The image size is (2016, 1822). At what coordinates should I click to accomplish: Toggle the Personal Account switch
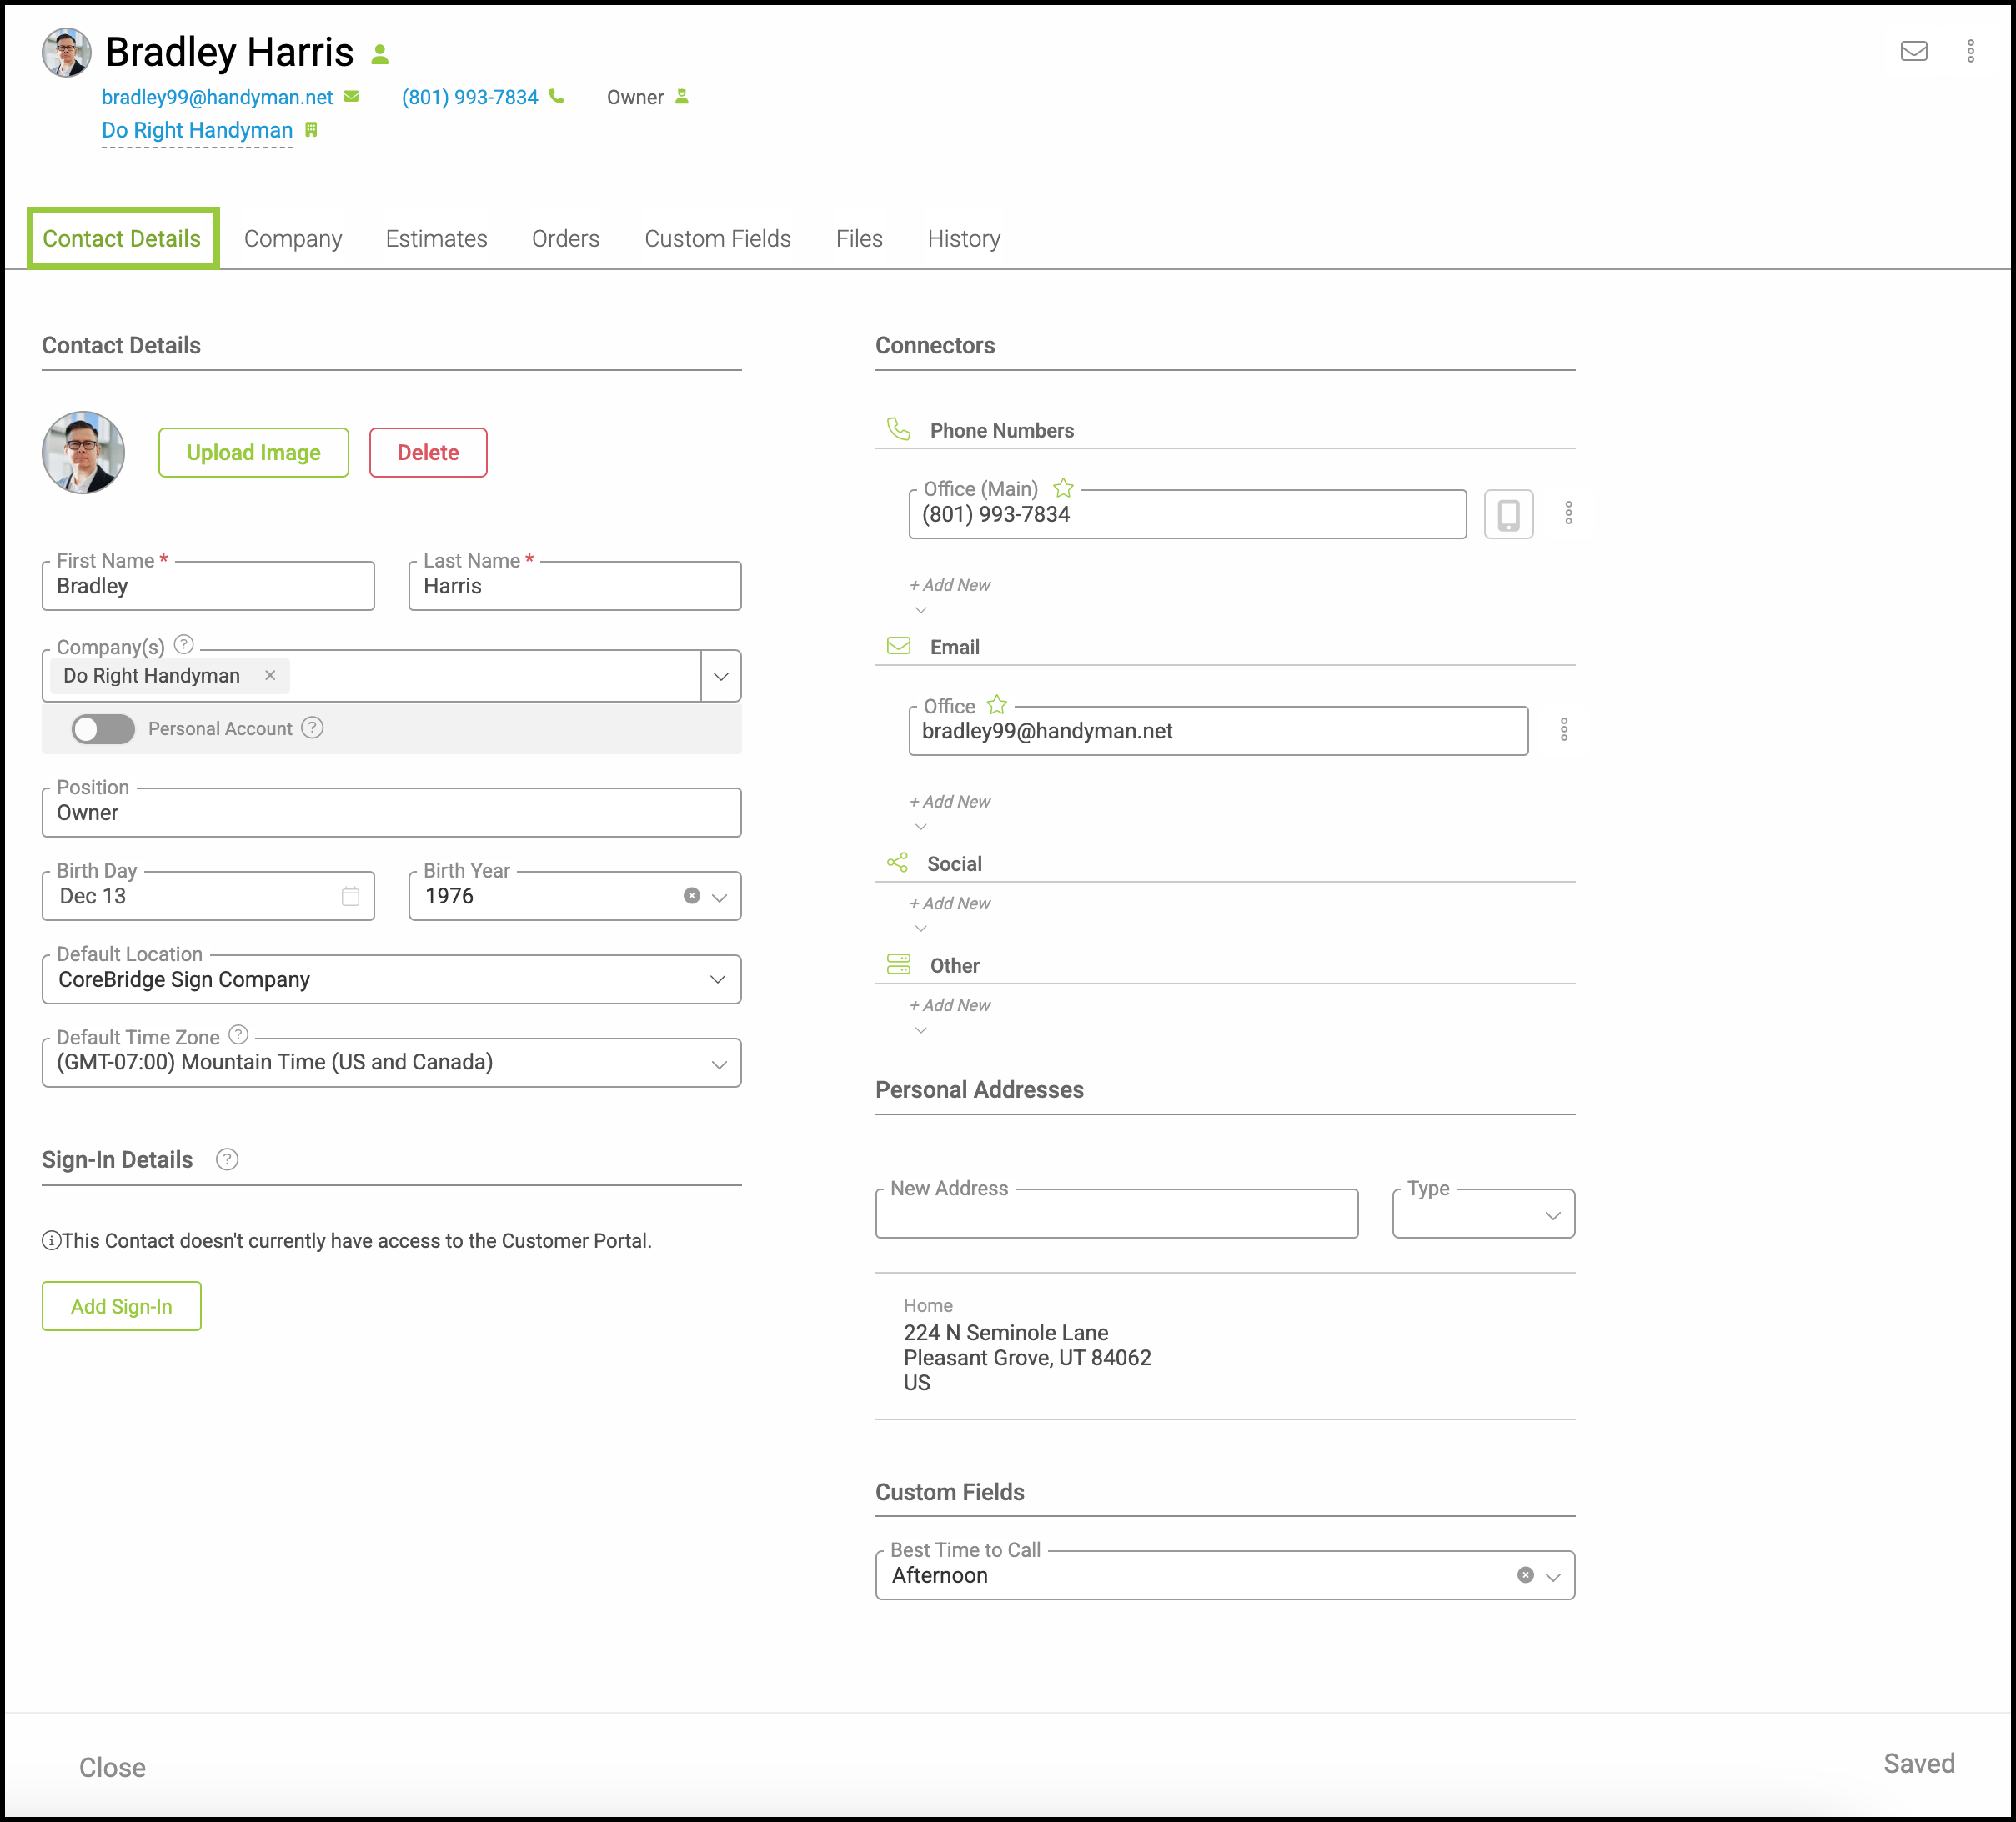[x=103, y=728]
